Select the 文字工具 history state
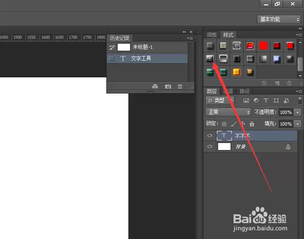This screenshot has height=239, width=304. pyautogui.click(x=147, y=58)
